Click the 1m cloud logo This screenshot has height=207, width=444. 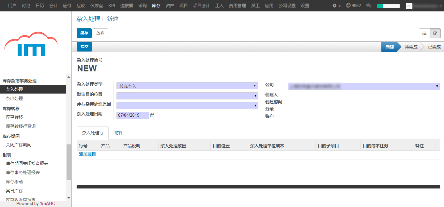tap(31, 44)
